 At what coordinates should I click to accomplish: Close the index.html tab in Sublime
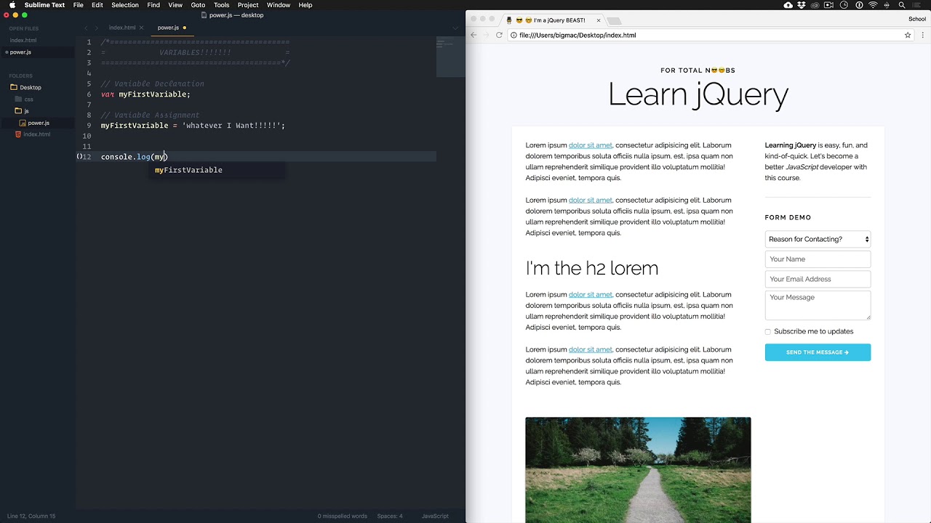coord(142,28)
